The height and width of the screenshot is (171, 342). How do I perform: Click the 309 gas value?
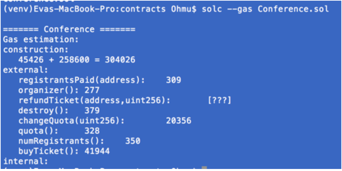[173, 80]
